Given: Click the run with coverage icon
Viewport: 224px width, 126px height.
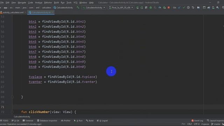Looking at the screenshot, I should [155, 8].
